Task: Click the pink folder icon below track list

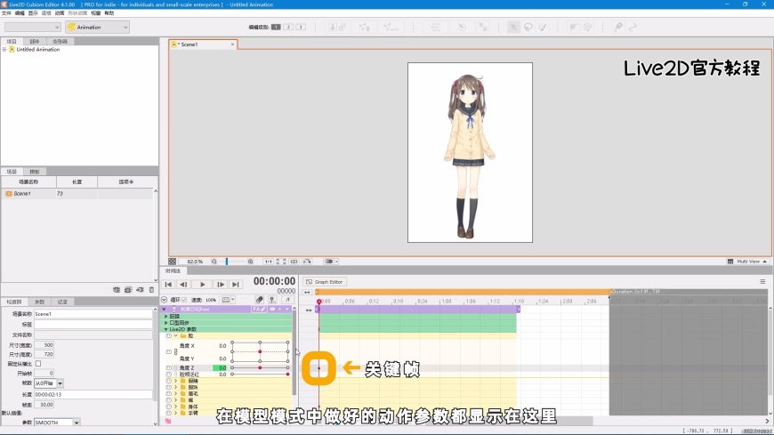Action: [x=168, y=421]
